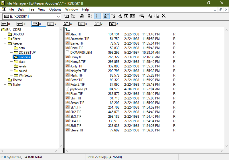Click the file icon beside DKMAP00.LBM
This screenshot has height=160, width=229.
pos(67,52)
